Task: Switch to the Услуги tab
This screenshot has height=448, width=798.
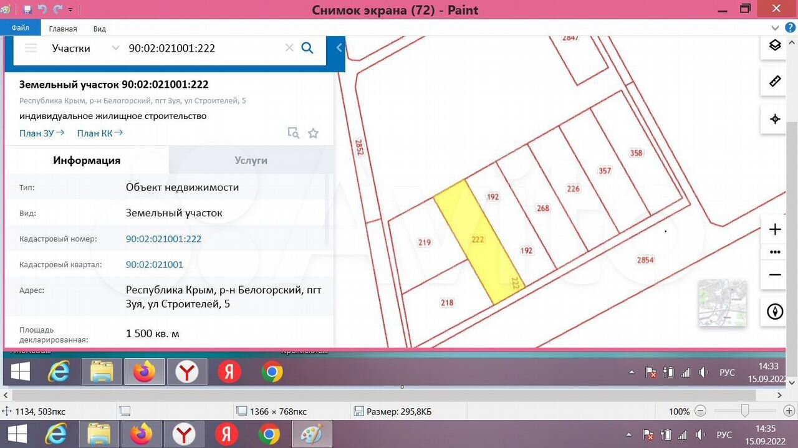Action: [251, 160]
